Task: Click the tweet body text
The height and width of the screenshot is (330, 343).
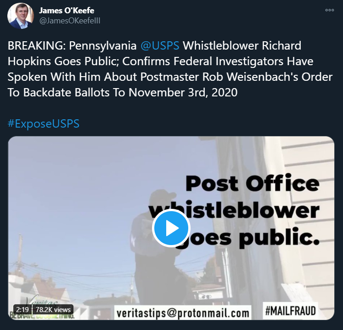Action: tap(170, 69)
